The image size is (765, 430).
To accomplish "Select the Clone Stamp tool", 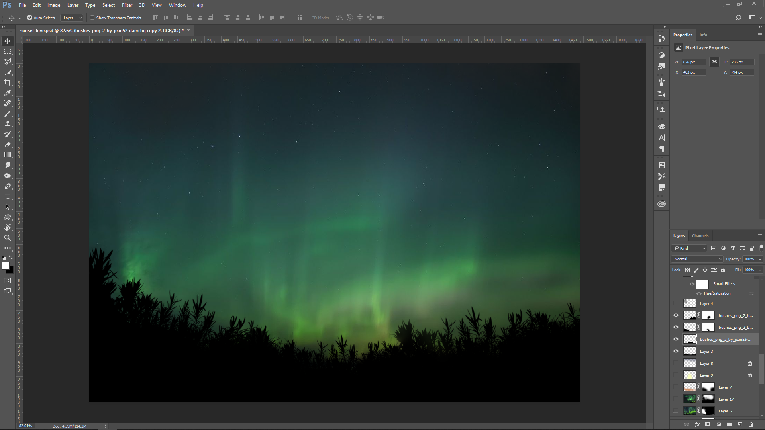I will [8, 124].
